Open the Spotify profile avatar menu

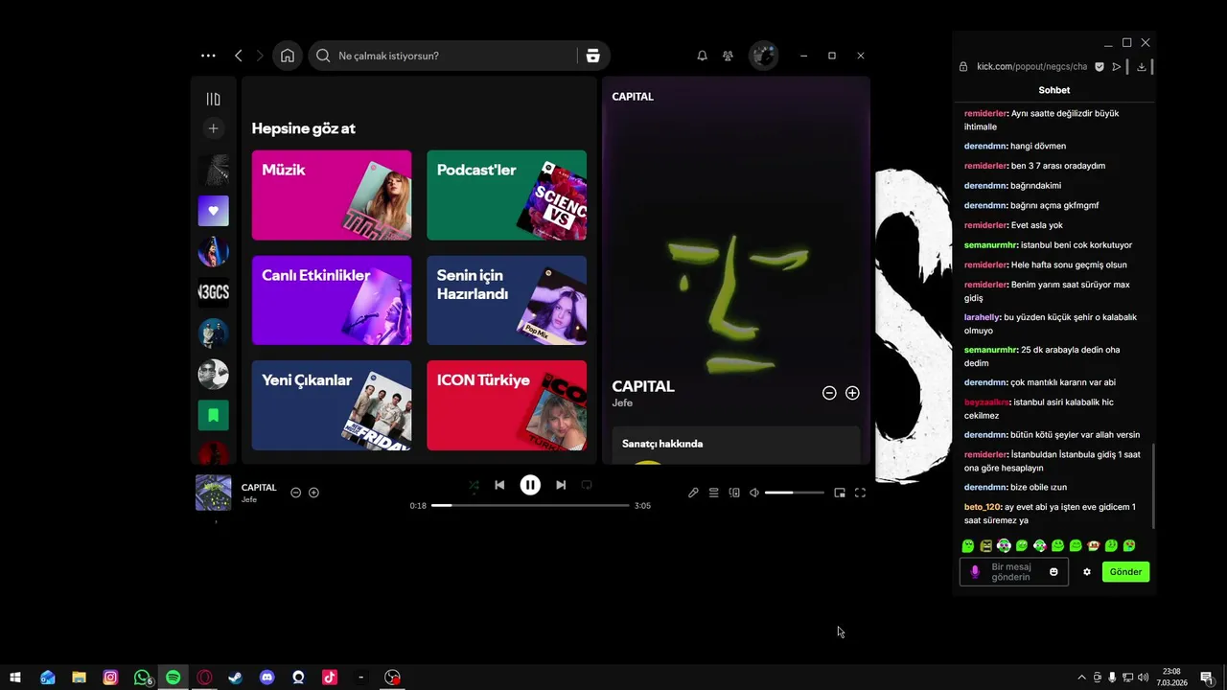(763, 56)
